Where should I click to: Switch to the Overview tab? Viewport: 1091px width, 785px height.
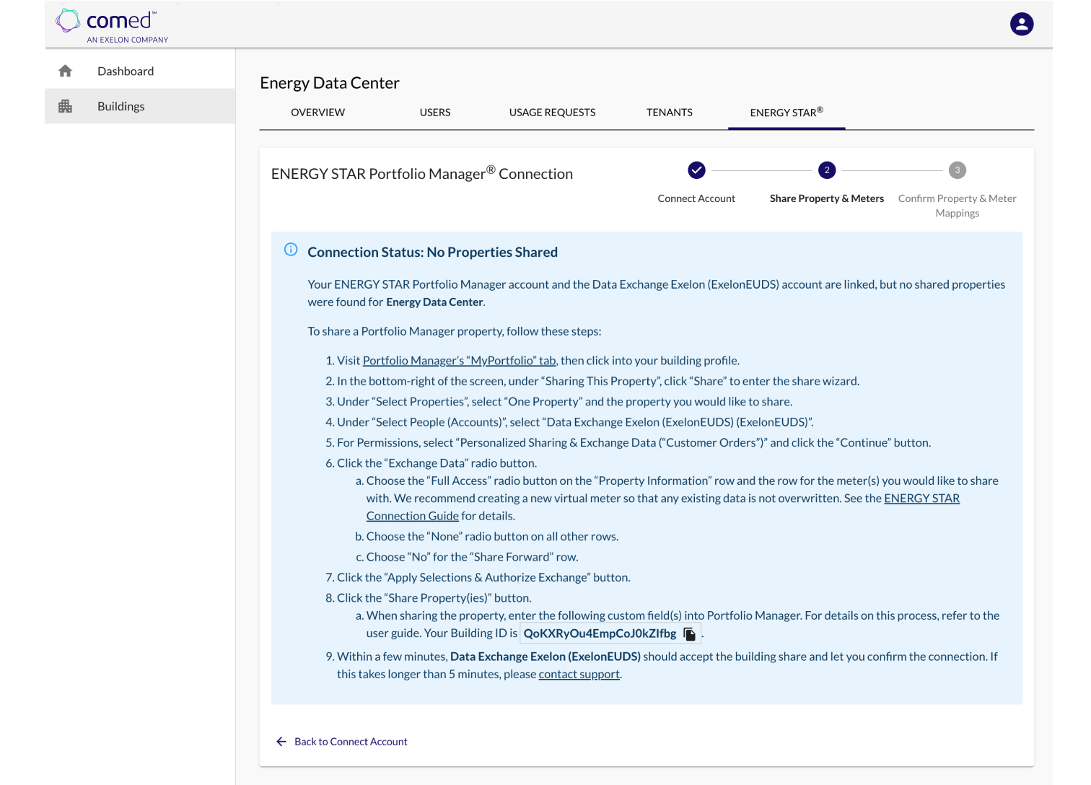pyautogui.click(x=317, y=113)
